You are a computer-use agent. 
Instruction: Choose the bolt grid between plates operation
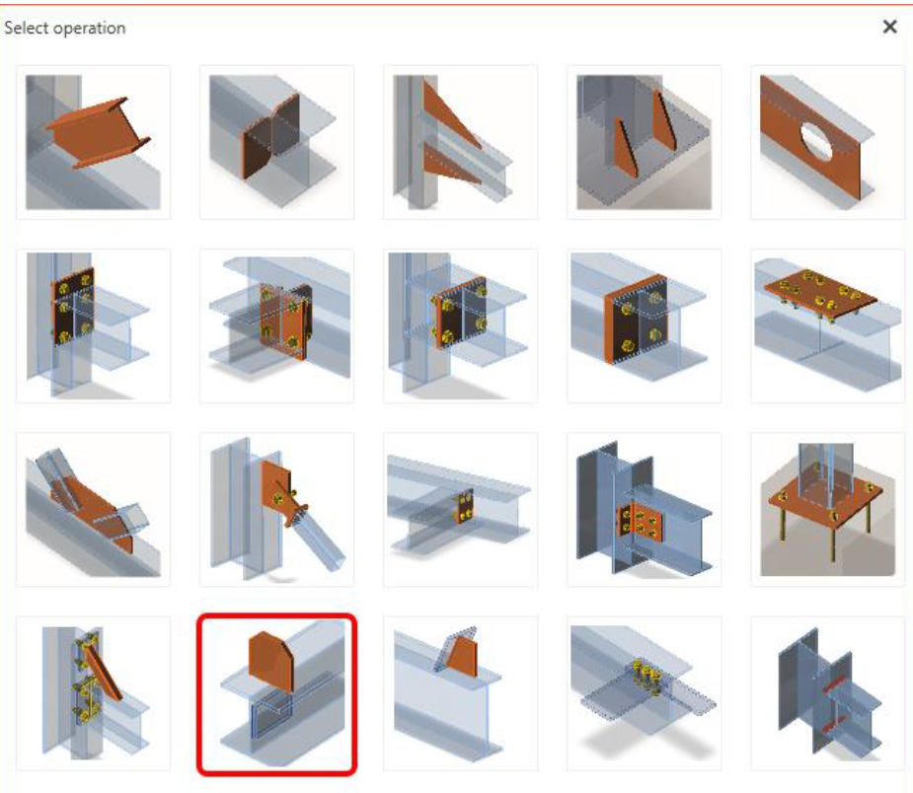click(x=644, y=693)
